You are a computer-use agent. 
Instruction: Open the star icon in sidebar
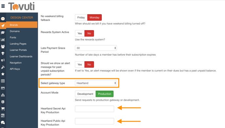tap(3, 74)
